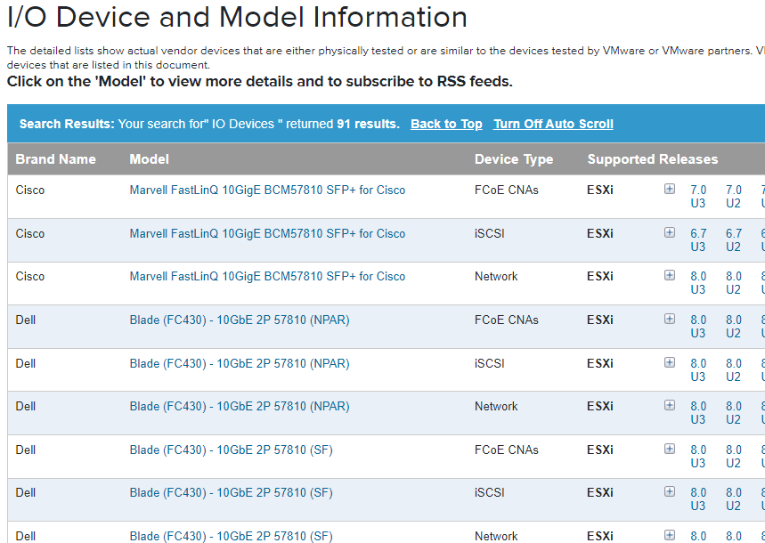Select Cisco brand cell in iSCSI row

30,234
